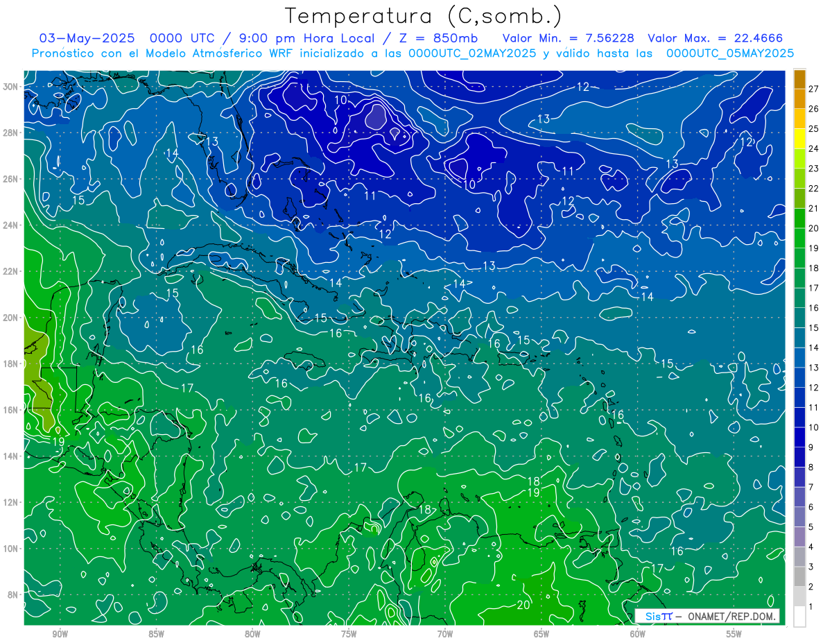Click color scale value 26
832x643 pixels.
click(x=814, y=109)
